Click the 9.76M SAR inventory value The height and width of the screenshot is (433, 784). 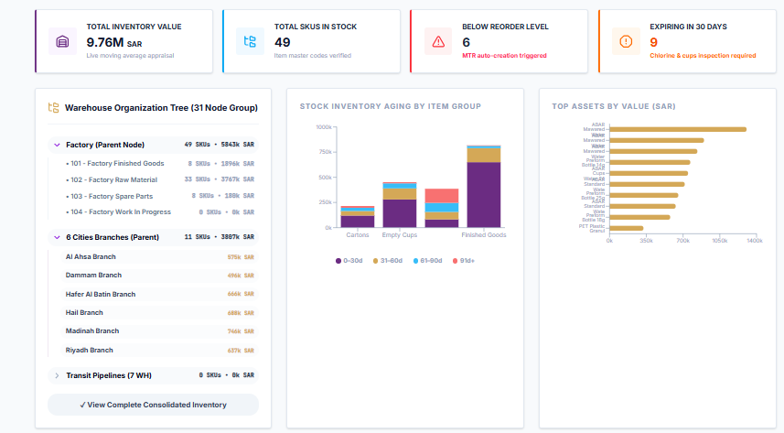[x=114, y=42]
